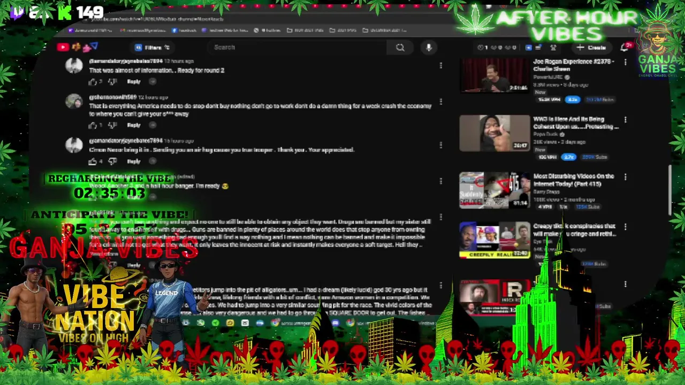This screenshot has width=685, height=385.
Task: Dislike the 'crash the economy' comment
Action: (112, 125)
